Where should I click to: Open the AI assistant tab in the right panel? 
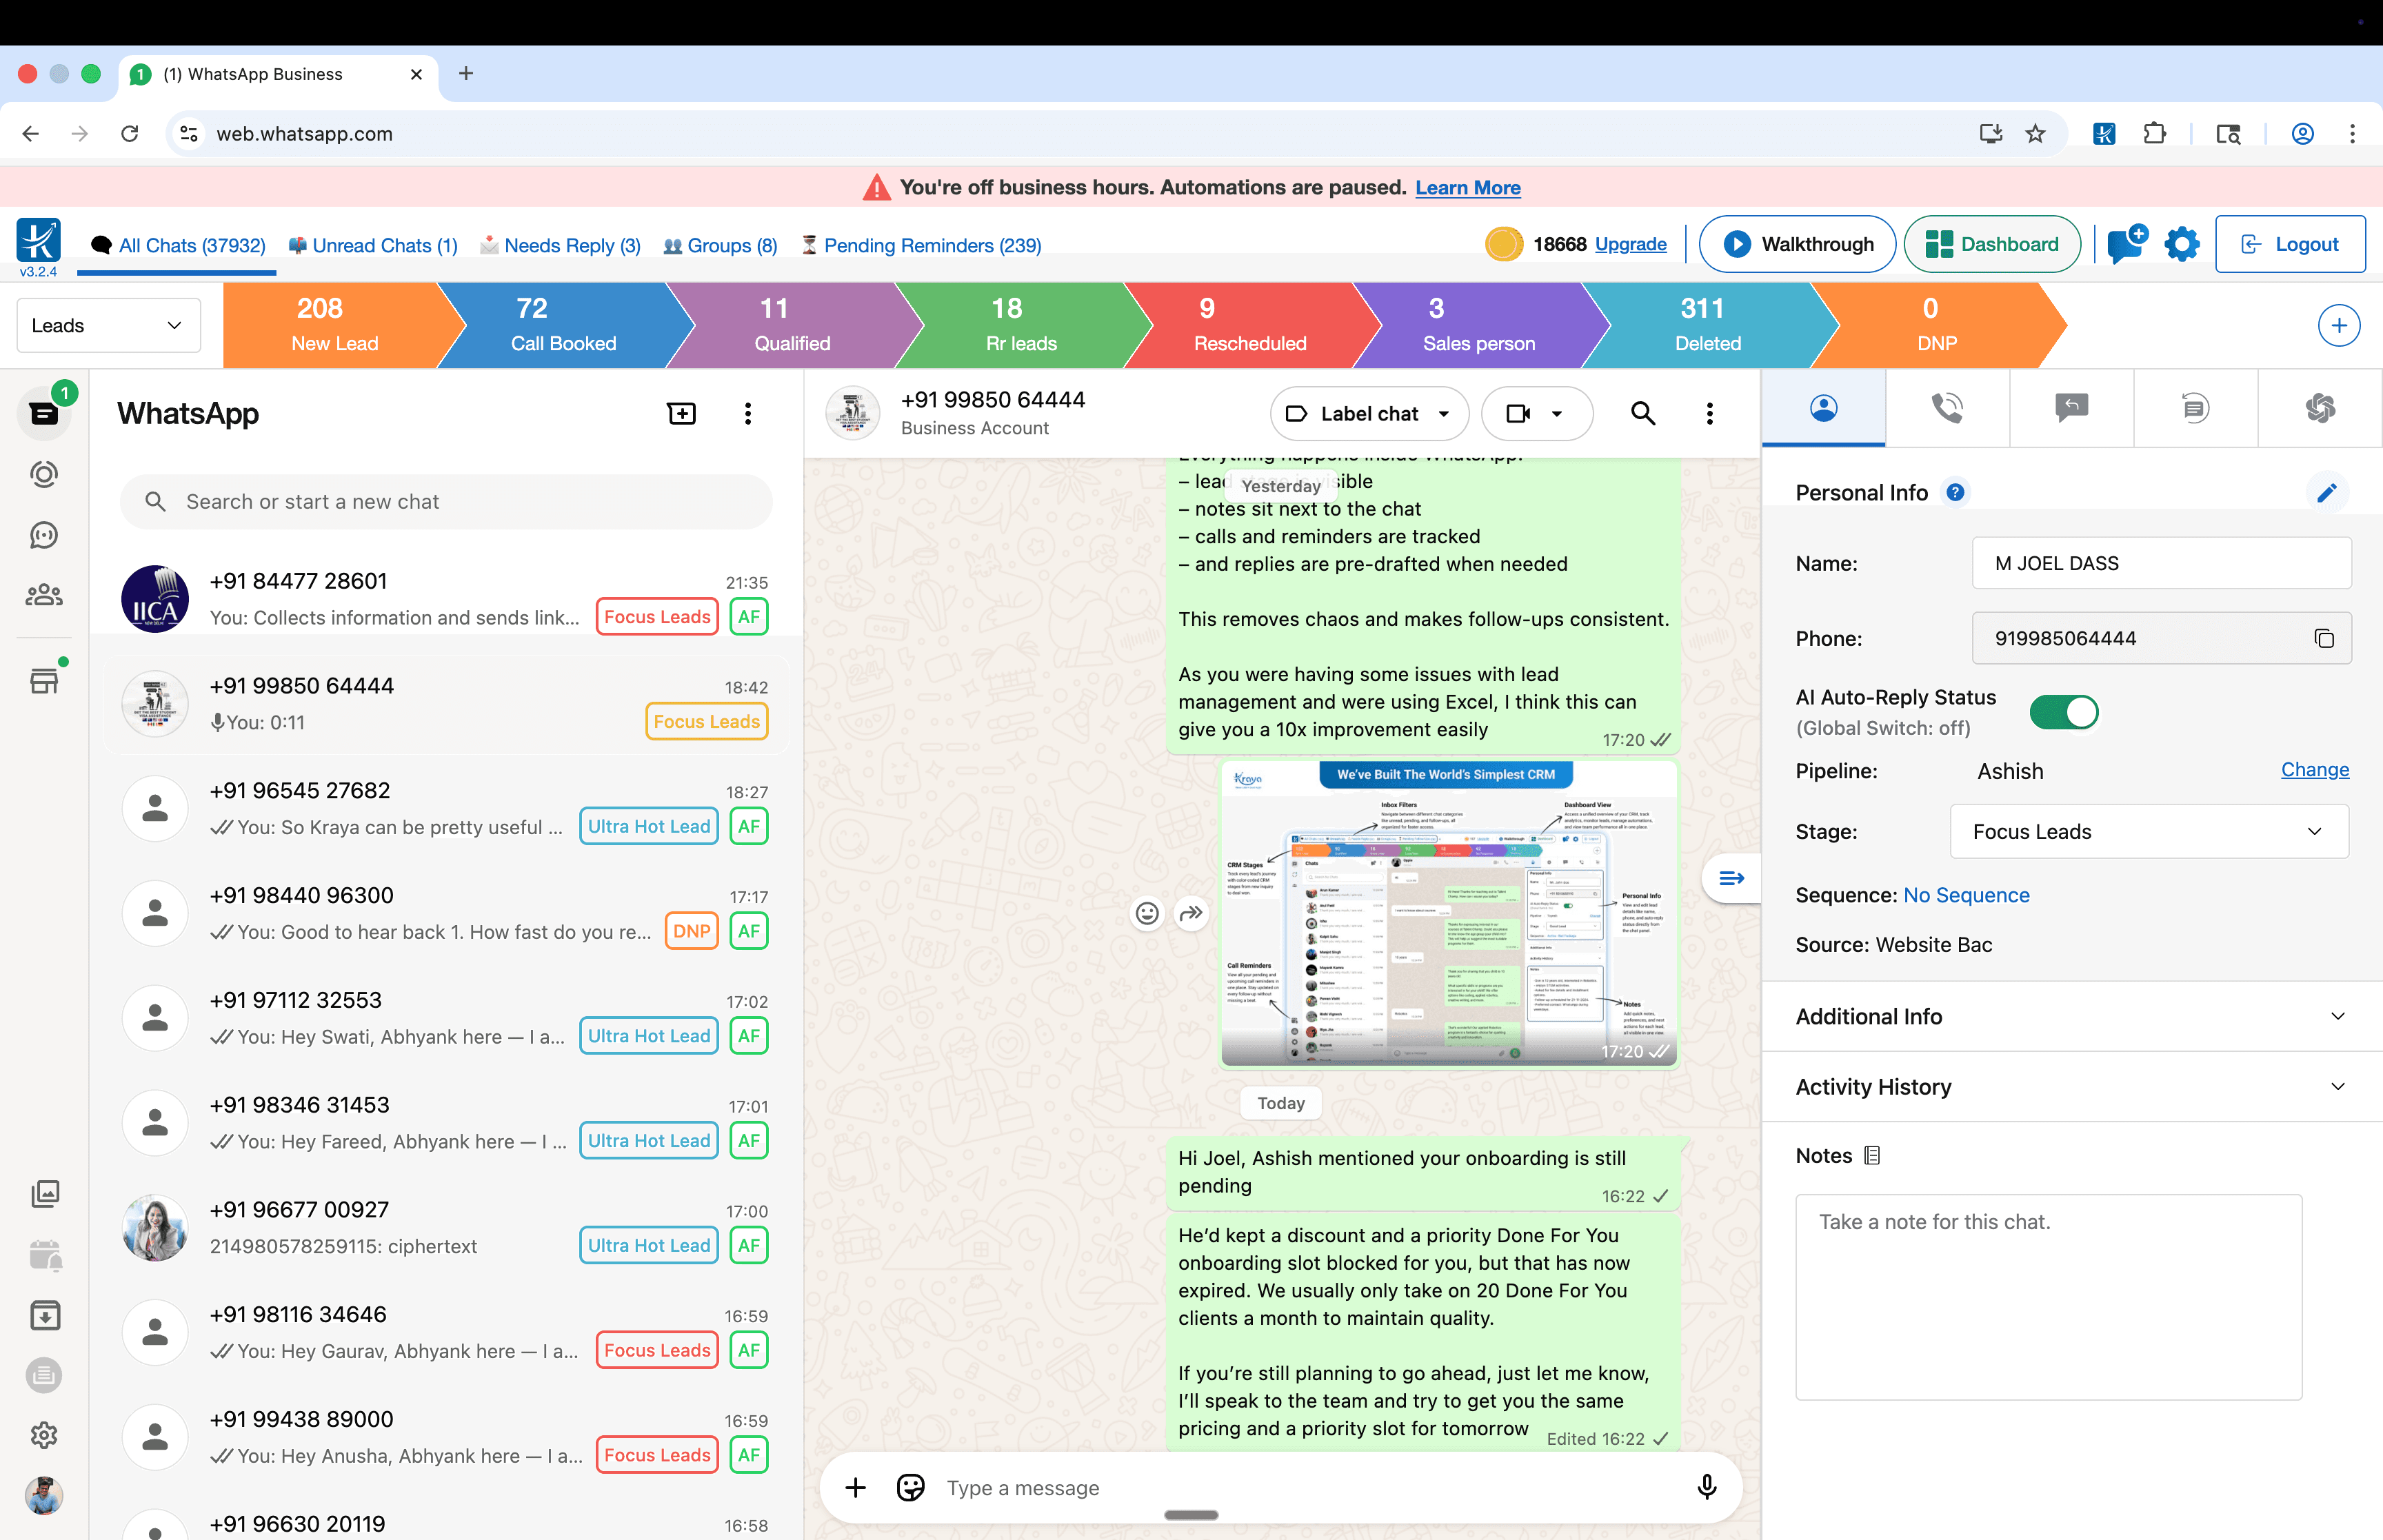(2319, 408)
